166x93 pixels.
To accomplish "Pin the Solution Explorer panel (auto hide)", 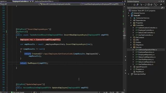I will click(x=161, y=1).
